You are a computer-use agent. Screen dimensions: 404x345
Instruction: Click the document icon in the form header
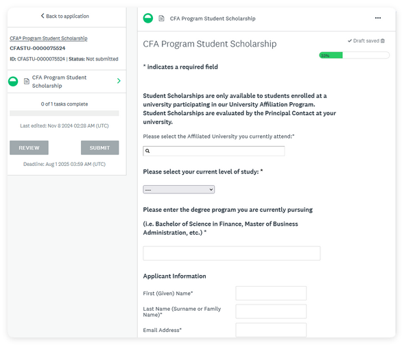coord(161,19)
